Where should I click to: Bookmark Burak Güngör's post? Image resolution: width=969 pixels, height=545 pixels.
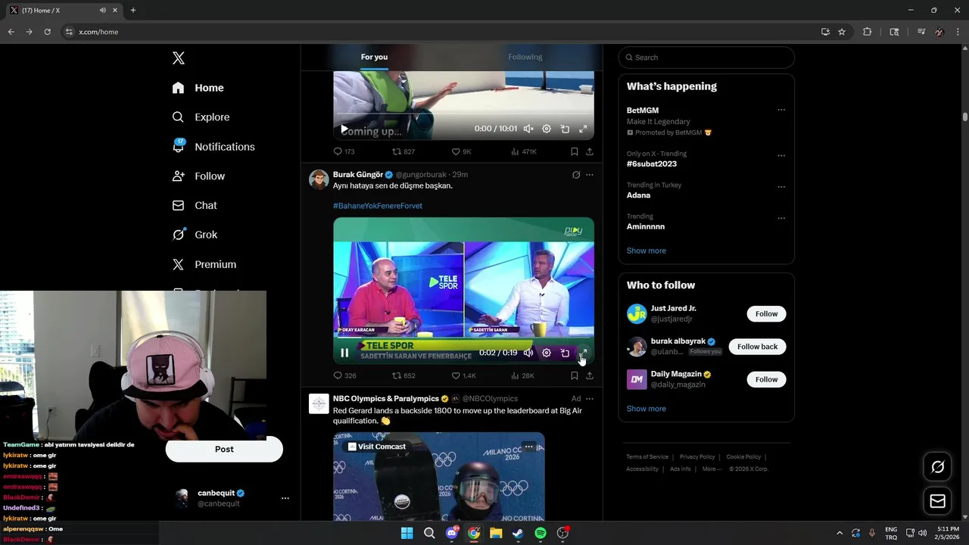pyautogui.click(x=575, y=375)
